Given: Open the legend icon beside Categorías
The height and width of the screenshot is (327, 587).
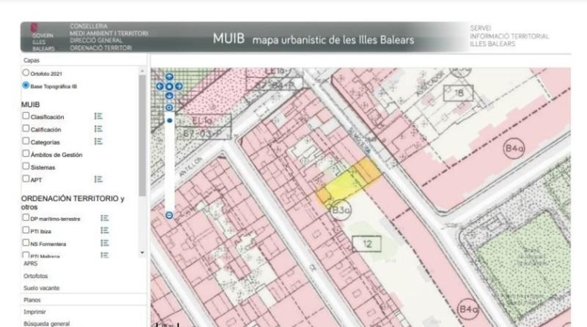Looking at the screenshot, I should point(99,141).
